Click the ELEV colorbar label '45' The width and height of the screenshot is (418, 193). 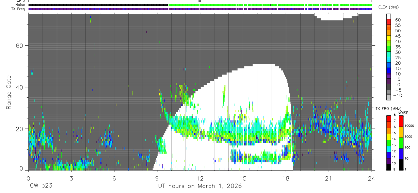[398, 36]
